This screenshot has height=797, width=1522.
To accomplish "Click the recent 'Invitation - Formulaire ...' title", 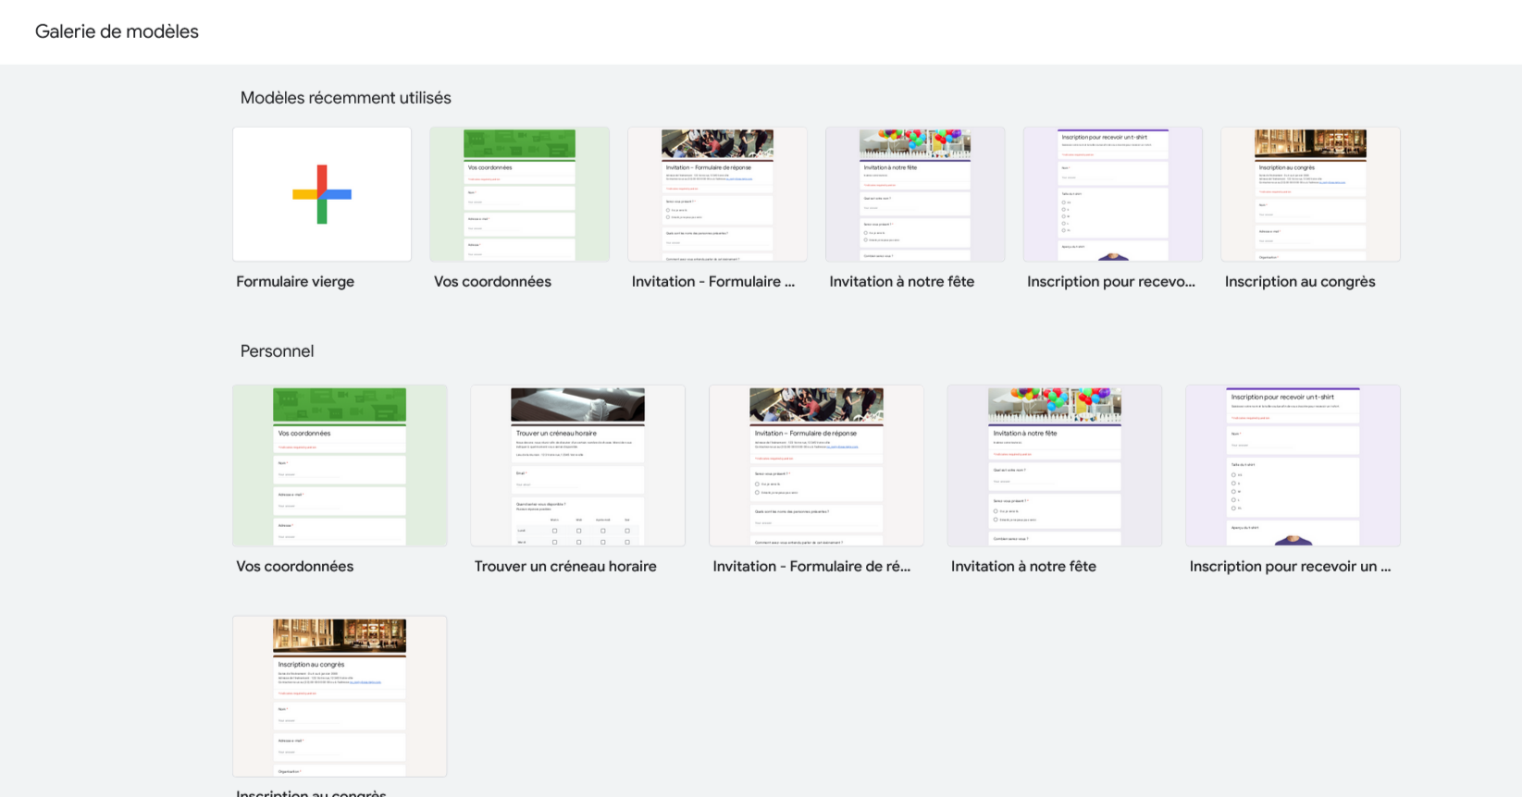I will point(713,282).
